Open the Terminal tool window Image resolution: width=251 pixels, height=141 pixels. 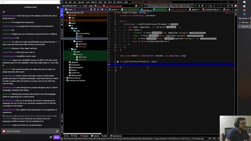[x=95, y=136]
